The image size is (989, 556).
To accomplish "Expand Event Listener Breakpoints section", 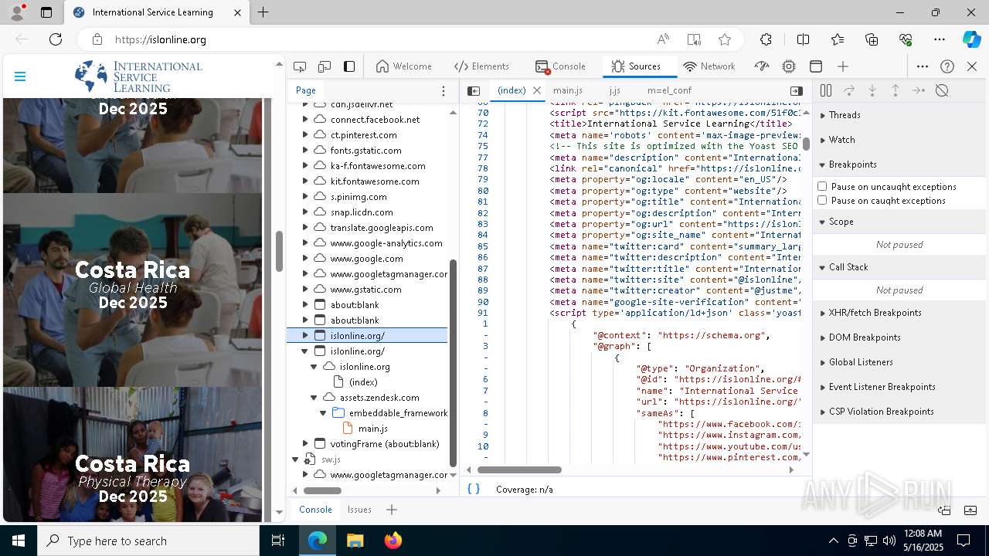I will pos(900,387).
